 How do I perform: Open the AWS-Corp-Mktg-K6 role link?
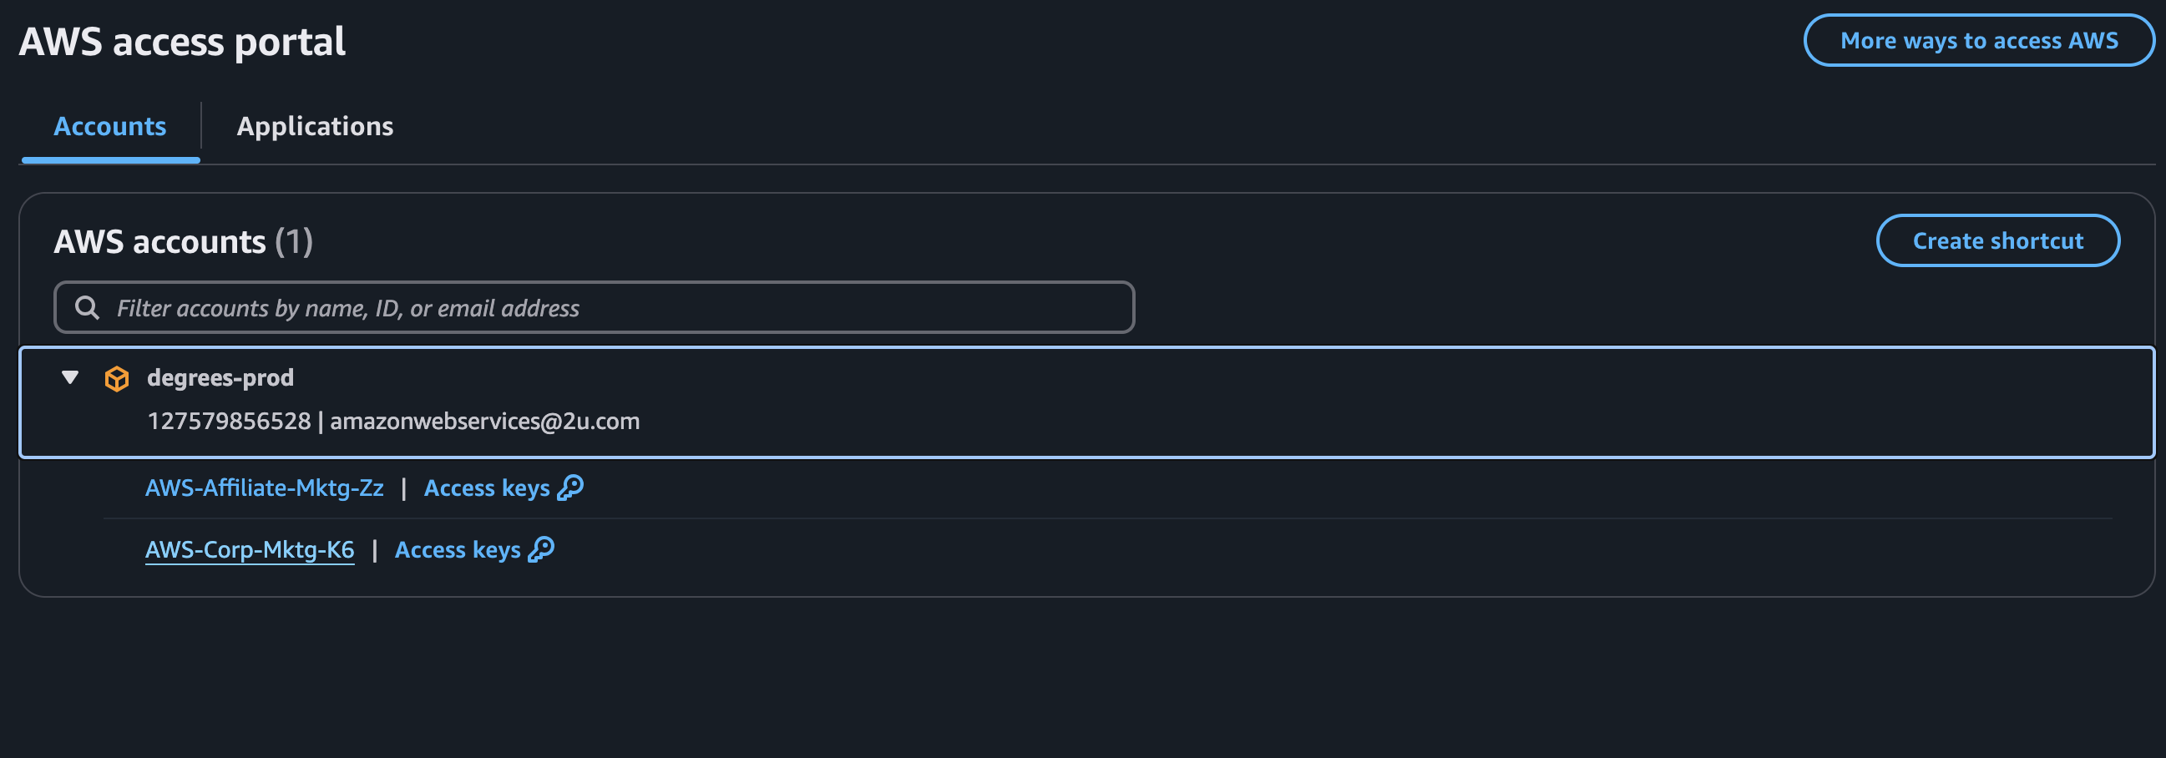click(x=250, y=549)
